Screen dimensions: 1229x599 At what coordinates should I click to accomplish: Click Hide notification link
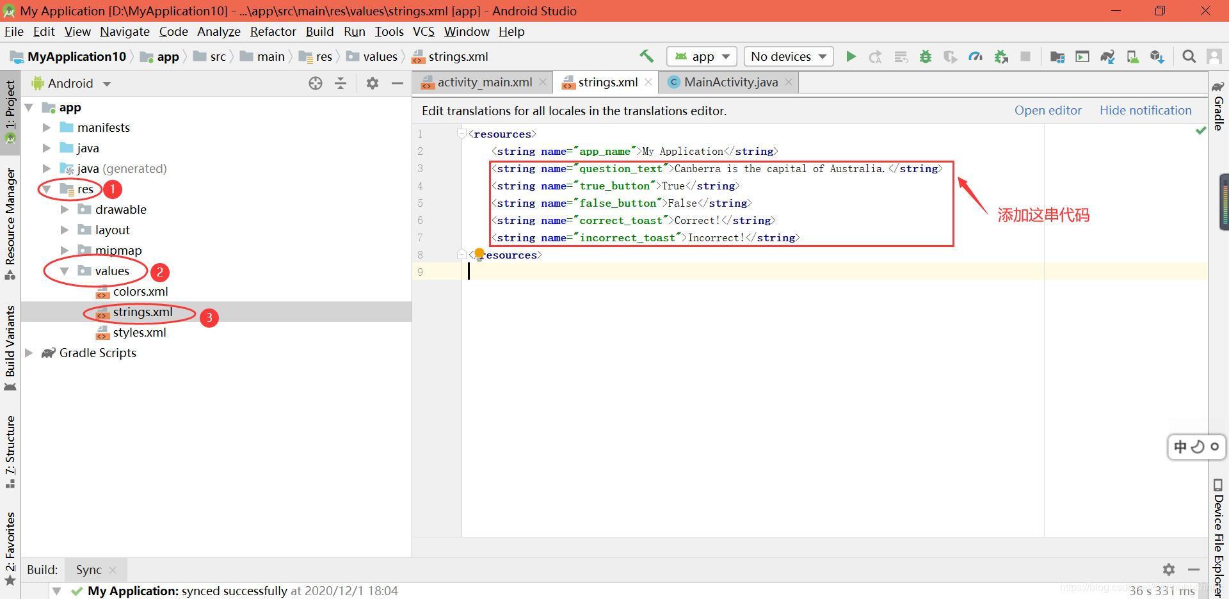[x=1146, y=110]
